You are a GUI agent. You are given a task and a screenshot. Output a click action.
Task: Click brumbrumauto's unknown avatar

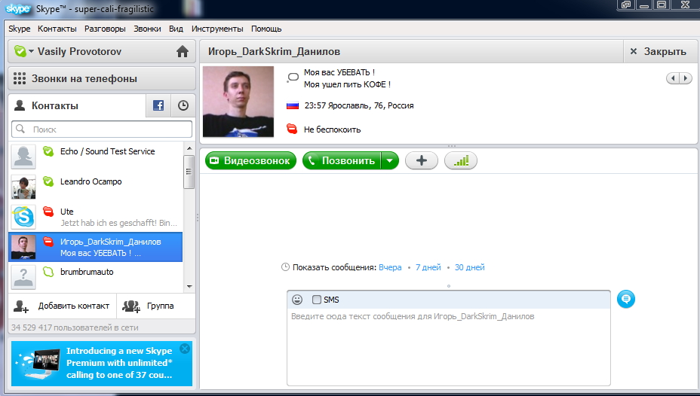pos(23,277)
